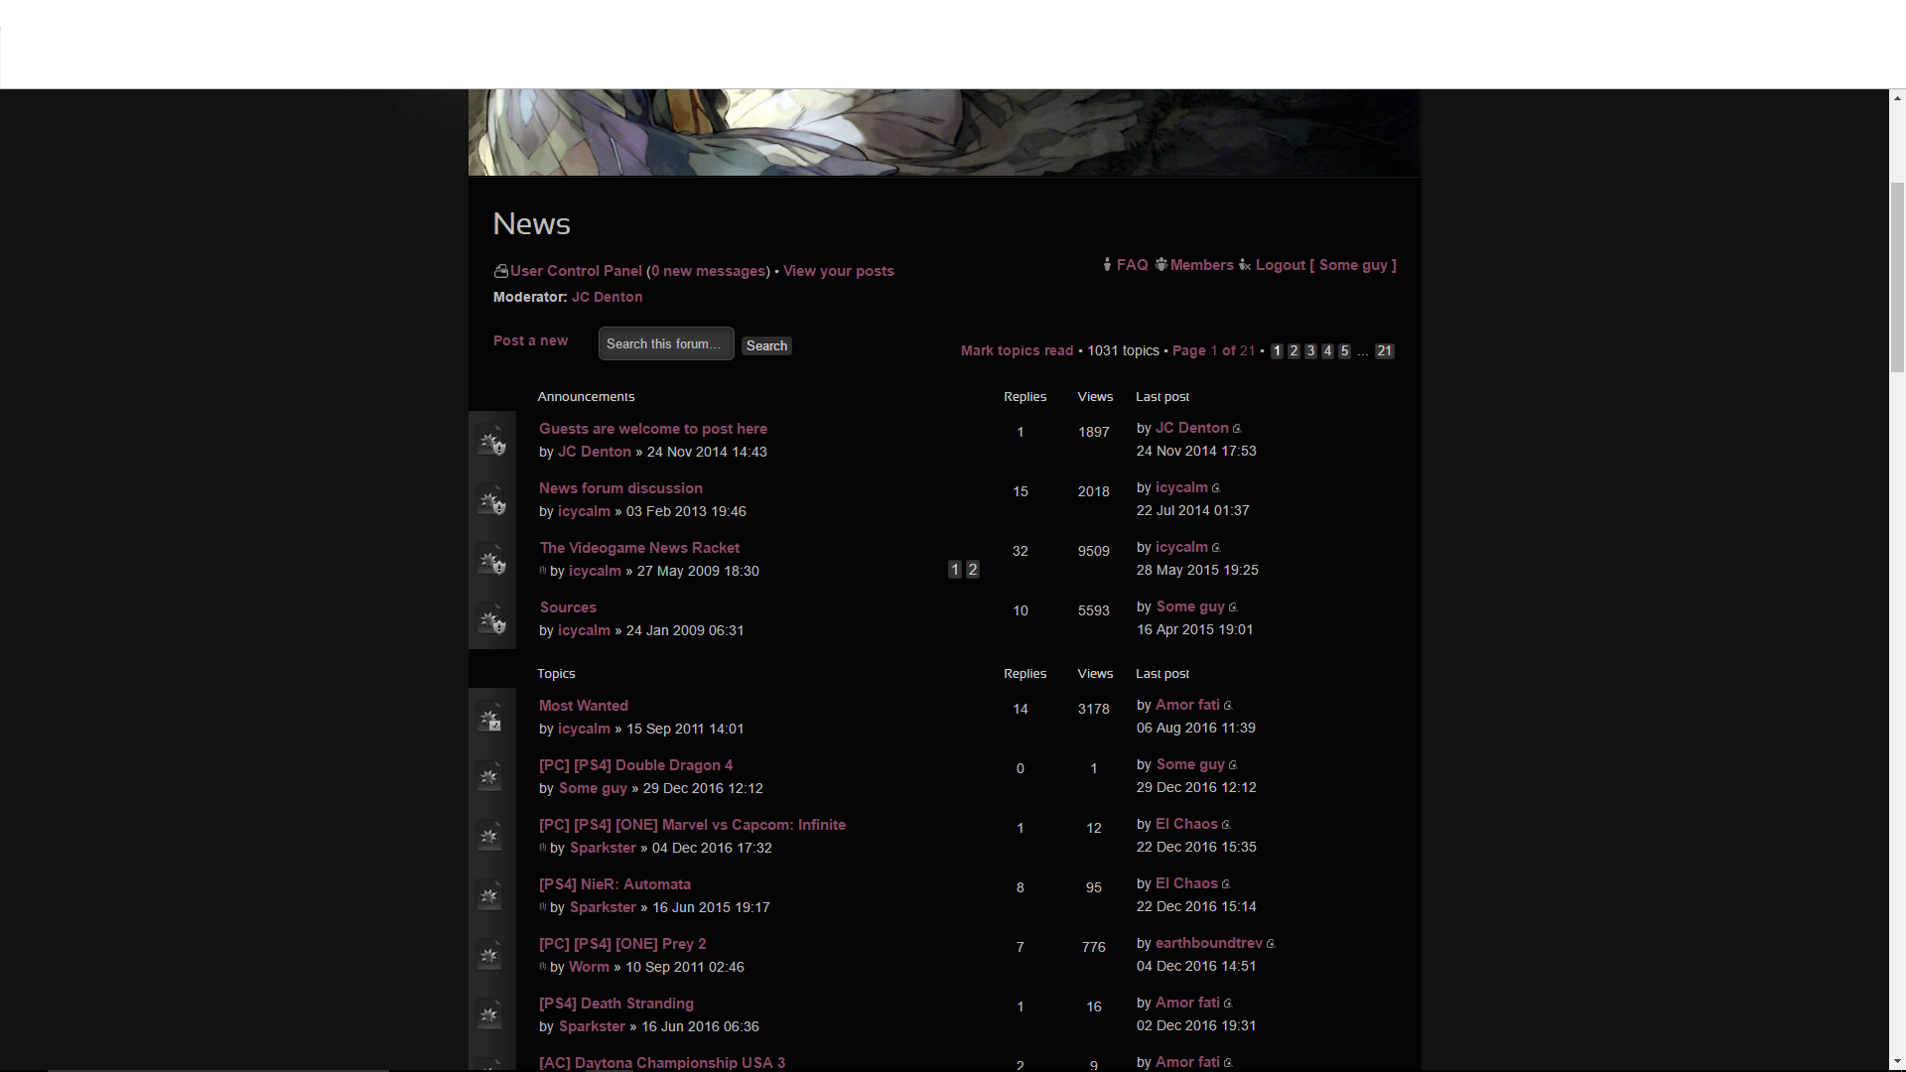Click the Logout icon in header
1906x1072 pixels.
[1245, 265]
